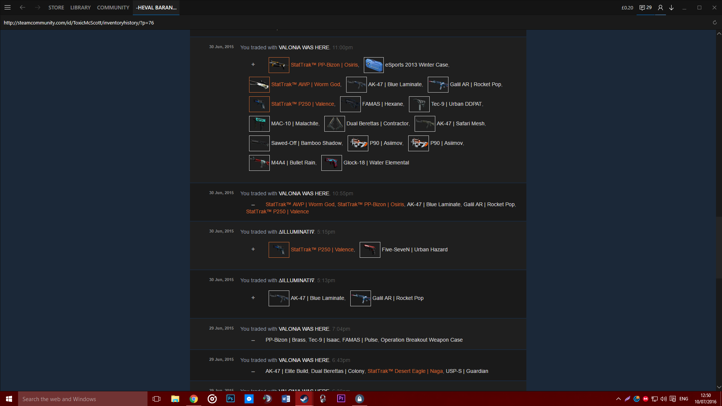
Task: Expand hidden system tray icons
Action: 618,399
